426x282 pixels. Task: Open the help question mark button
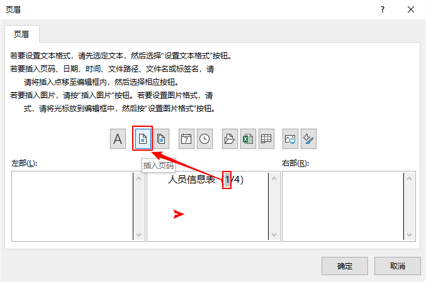pyautogui.click(x=383, y=10)
